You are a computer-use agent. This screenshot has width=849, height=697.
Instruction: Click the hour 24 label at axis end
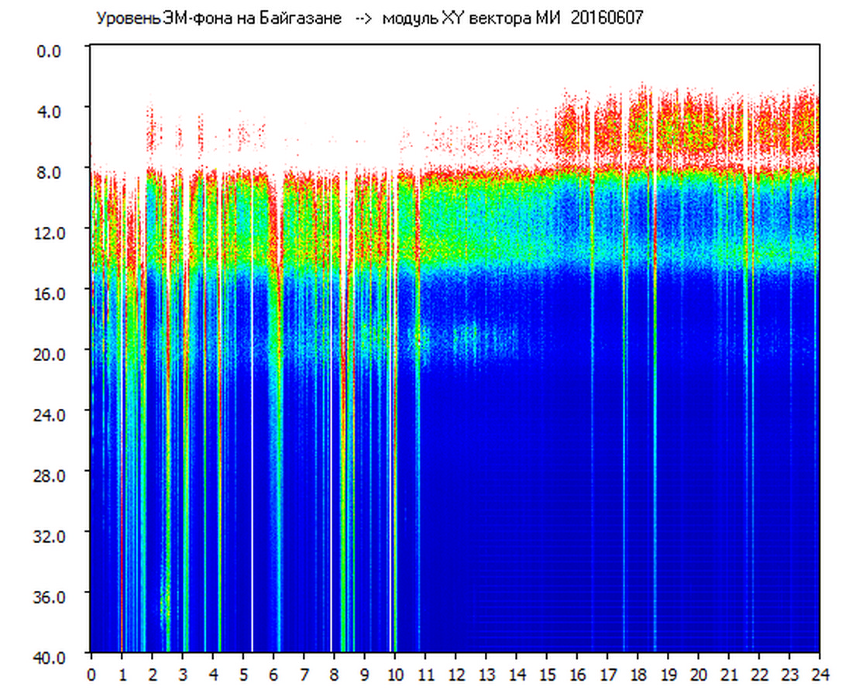[x=820, y=675]
